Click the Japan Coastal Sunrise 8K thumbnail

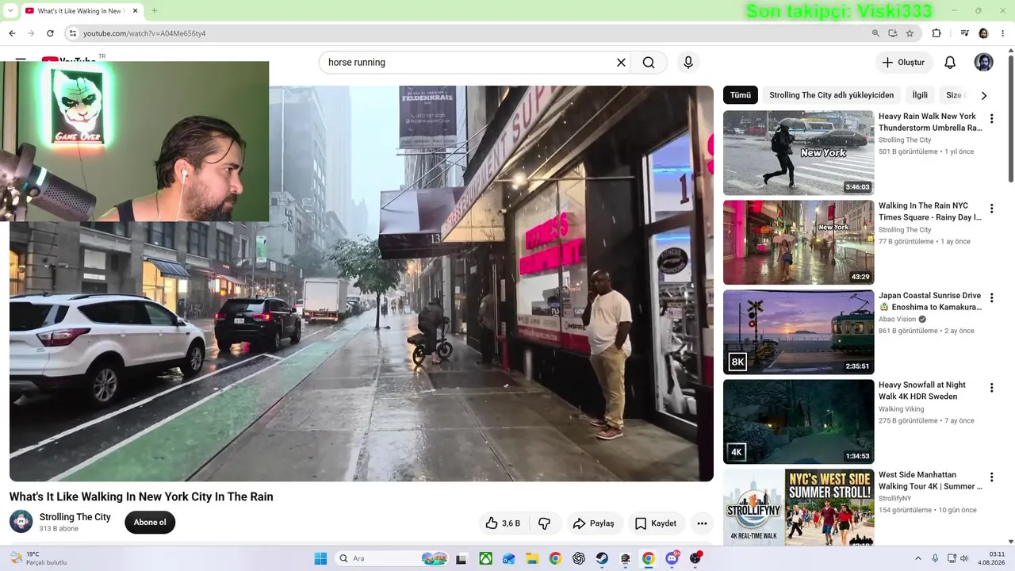pyautogui.click(x=799, y=332)
